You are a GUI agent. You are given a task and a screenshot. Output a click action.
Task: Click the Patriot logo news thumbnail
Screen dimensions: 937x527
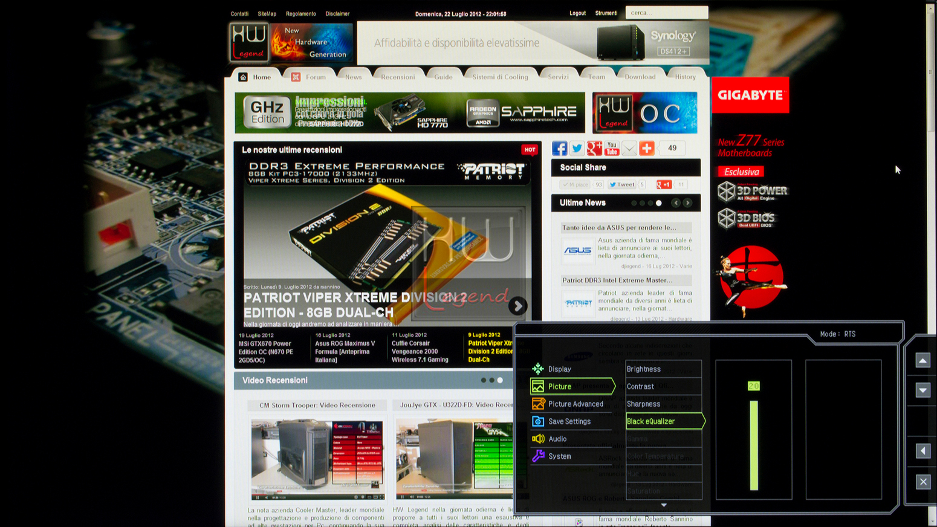(x=578, y=303)
